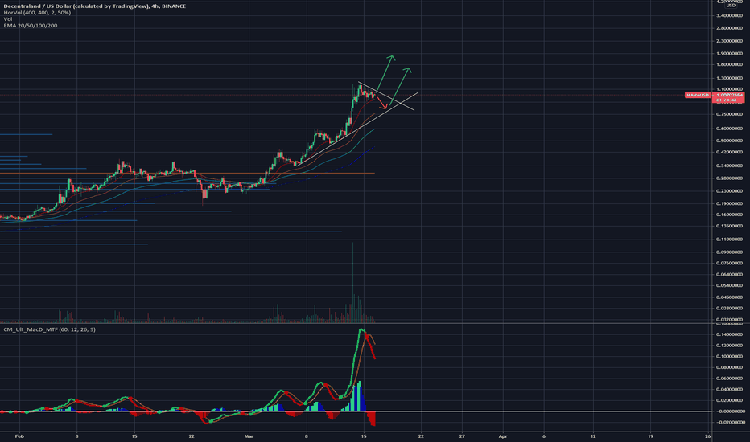Click the 2.80000000 price scale label
Image resolution: width=750 pixels, height=442 pixels.
pos(729,28)
